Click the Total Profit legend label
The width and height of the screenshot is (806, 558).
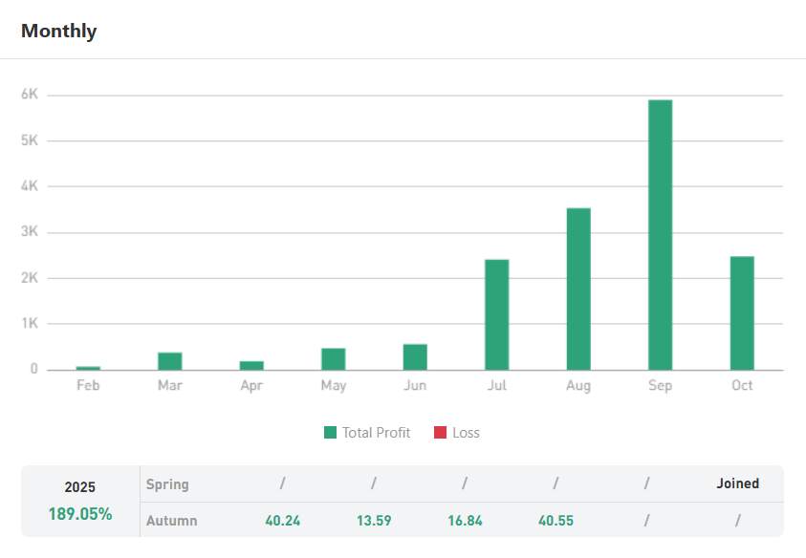point(376,433)
